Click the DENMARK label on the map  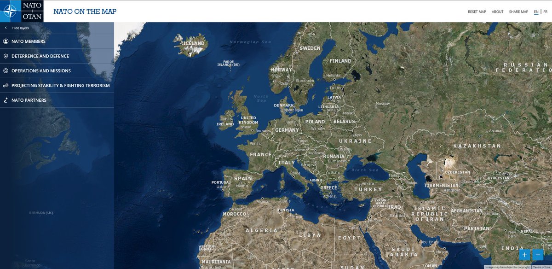point(283,105)
